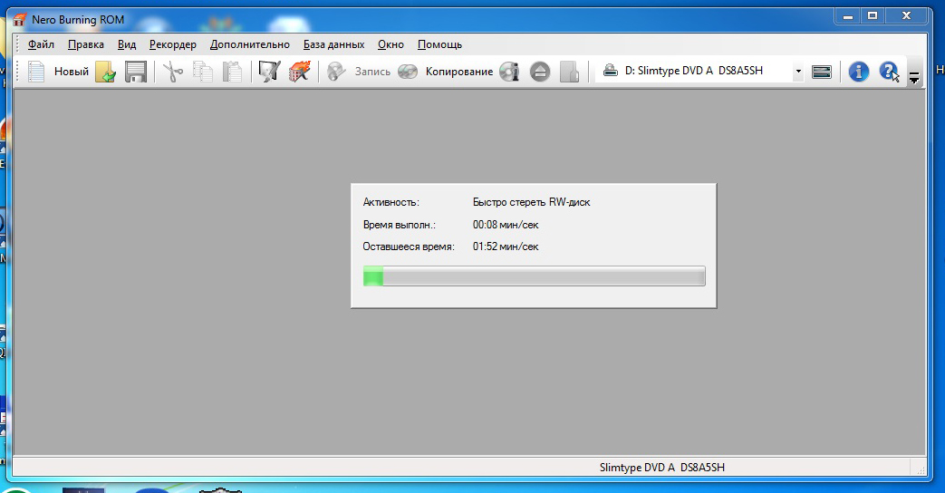945x493 pixels.
Task: Click the Help question mark icon
Action: (x=889, y=72)
